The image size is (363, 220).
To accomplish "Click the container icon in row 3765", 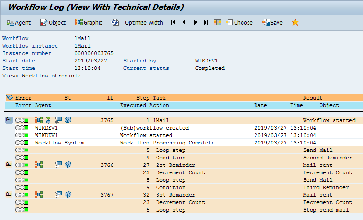I will click(x=58, y=120).
